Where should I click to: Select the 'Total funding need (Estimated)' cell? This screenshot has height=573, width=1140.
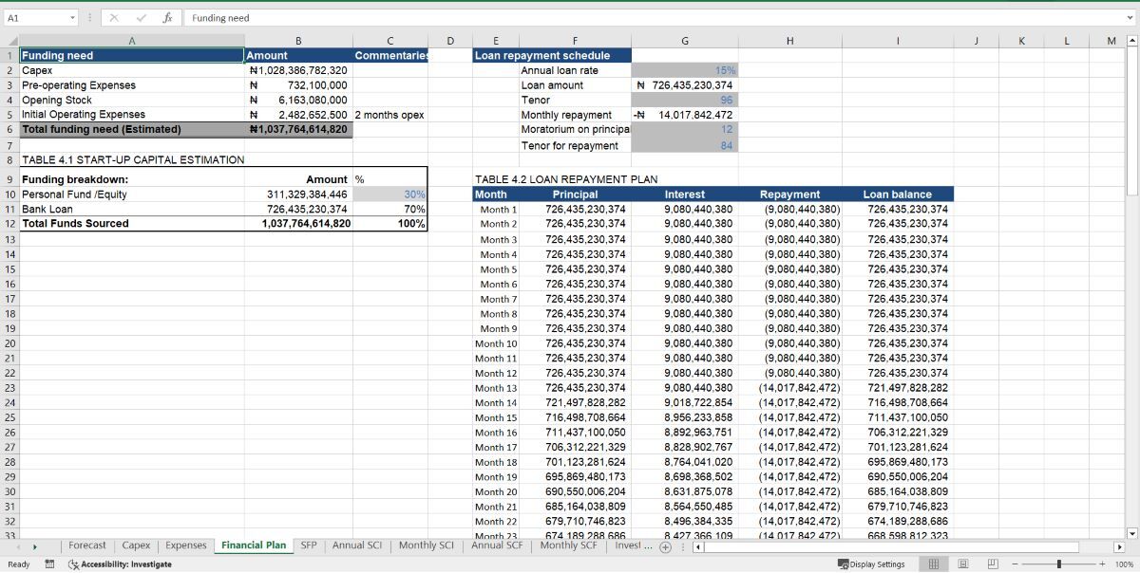pos(131,129)
